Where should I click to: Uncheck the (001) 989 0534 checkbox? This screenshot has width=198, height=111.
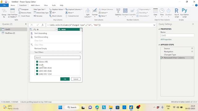(x=37, y=68)
